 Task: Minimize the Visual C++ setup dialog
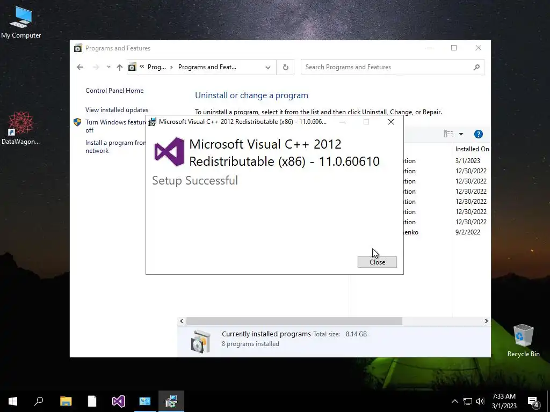342,122
